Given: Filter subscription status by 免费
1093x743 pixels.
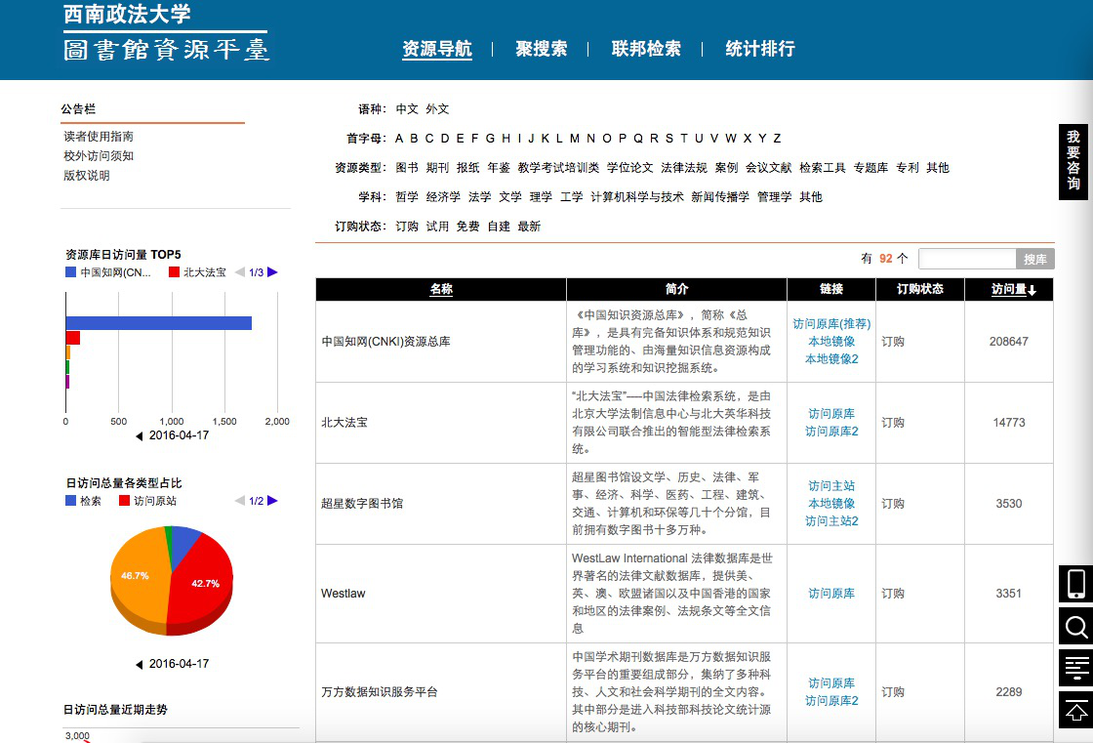Looking at the screenshot, I should pos(467,227).
